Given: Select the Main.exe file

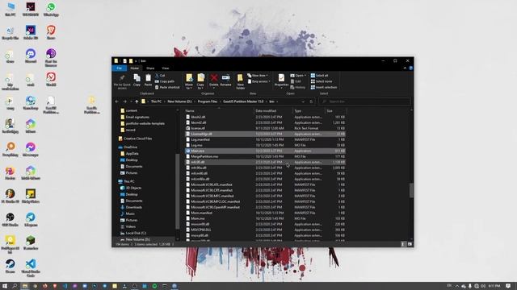Looking at the screenshot, I should (x=265, y=151).
